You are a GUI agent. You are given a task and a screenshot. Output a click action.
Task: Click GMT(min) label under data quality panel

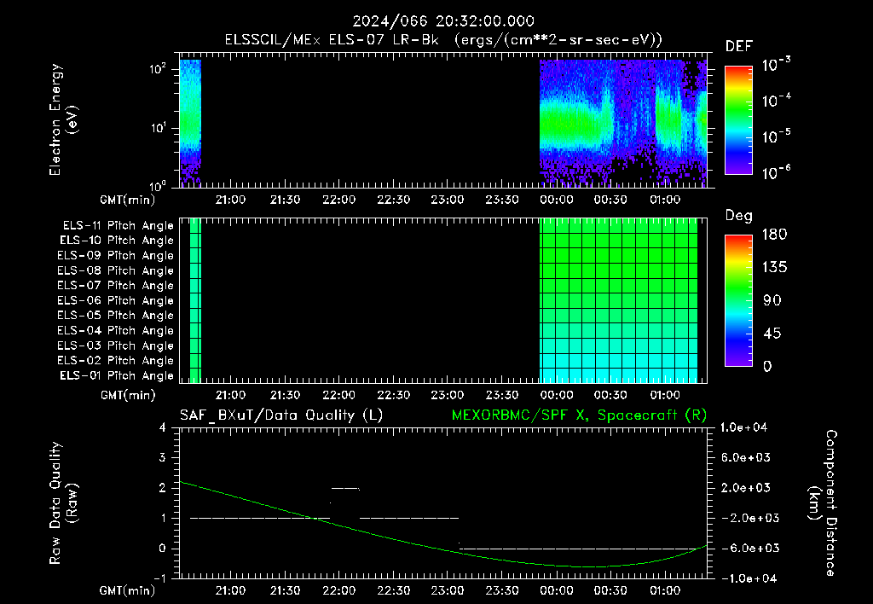point(128,590)
